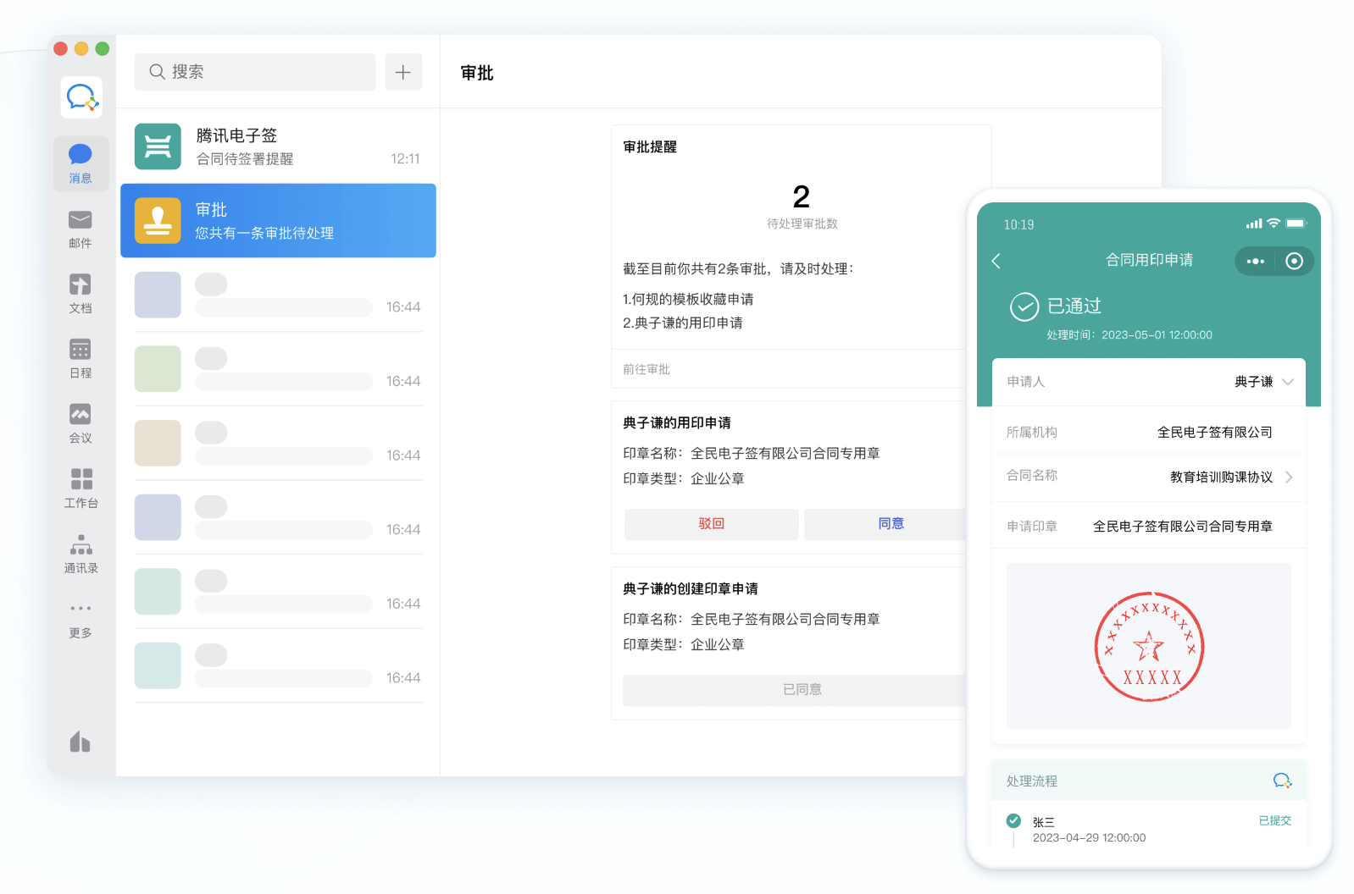Screen dimensions: 1354x894
Task: Expand the 申请人 典子谦 dropdown chevron
Action: 1288,382
